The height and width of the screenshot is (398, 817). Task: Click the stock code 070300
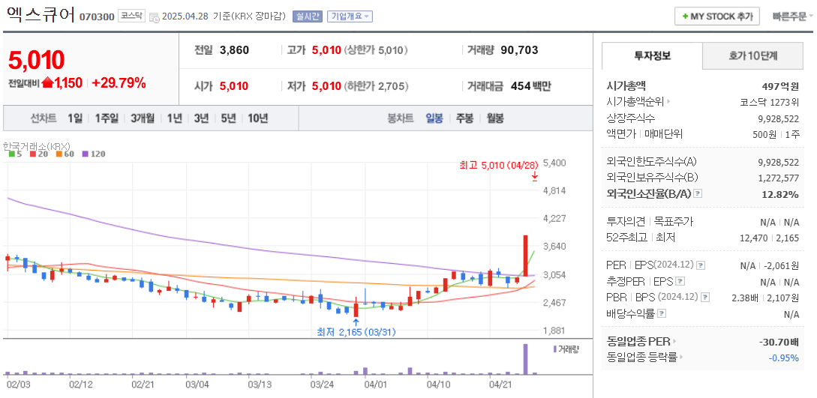click(x=97, y=16)
